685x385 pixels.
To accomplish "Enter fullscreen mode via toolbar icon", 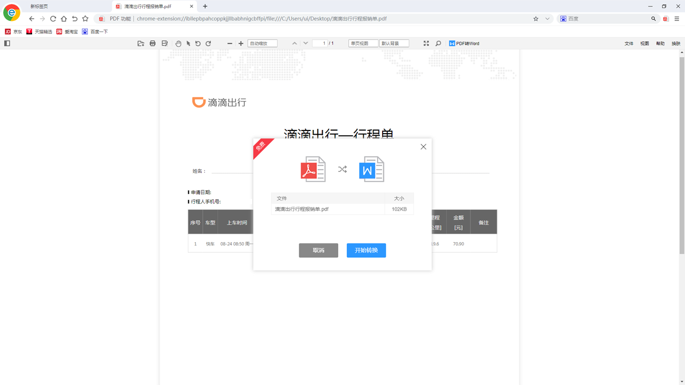I will click(426, 43).
